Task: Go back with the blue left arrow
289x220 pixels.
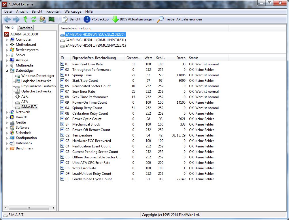Action: tap(7, 19)
